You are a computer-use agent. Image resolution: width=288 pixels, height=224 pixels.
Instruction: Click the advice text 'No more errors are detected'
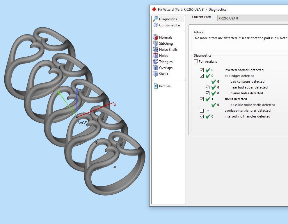pos(216,38)
